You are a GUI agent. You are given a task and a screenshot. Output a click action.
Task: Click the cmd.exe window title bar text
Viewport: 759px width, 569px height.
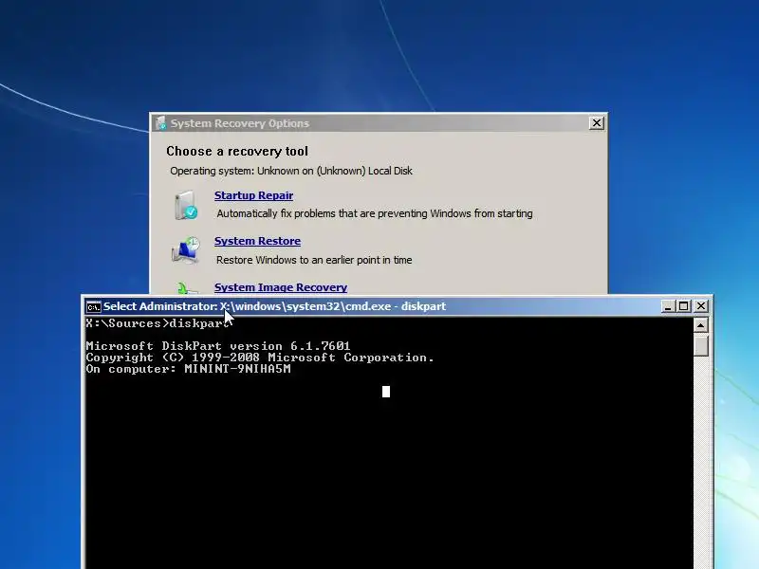274,306
